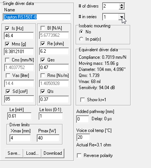This screenshot has width=151, height=168.
Task: Click the Vas field showing 14.4
Action: 19,83
